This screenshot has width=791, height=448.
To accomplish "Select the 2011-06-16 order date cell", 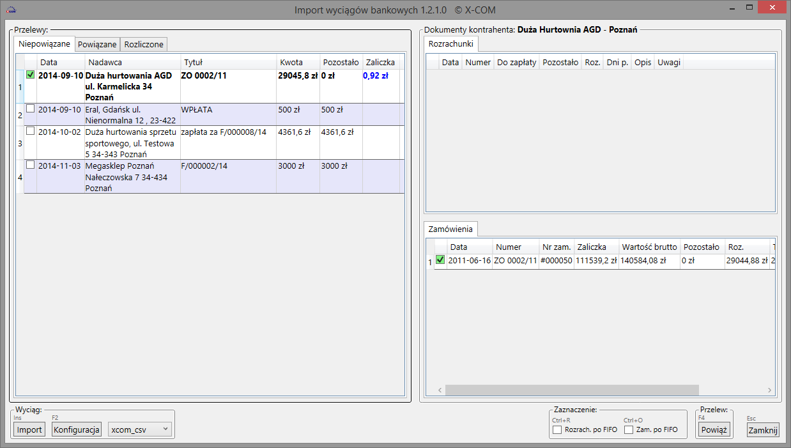I will (x=470, y=261).
